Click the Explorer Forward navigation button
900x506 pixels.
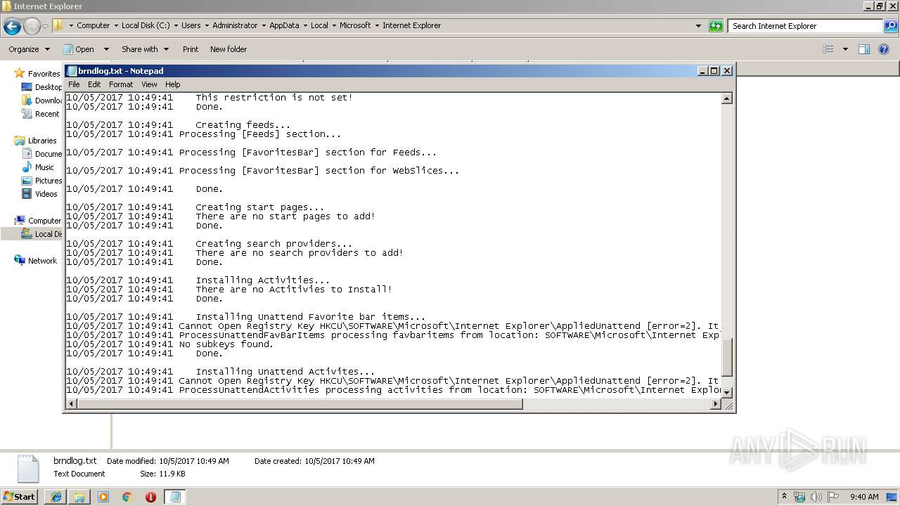pyautogui.click(x=32, y=26)
